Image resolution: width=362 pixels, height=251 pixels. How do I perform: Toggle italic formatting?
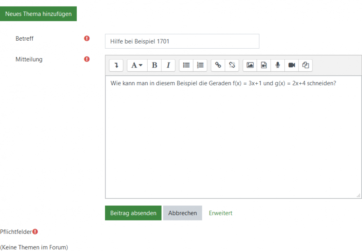168,65
